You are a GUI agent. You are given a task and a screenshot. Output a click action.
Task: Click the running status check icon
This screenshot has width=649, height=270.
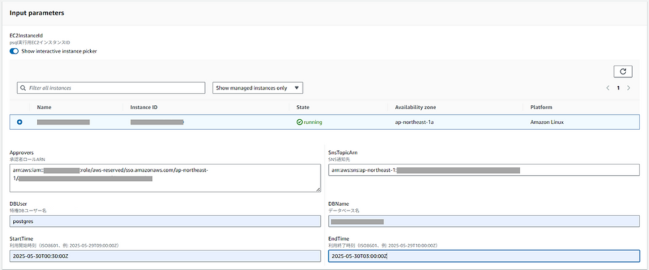[x=299, y=122]
